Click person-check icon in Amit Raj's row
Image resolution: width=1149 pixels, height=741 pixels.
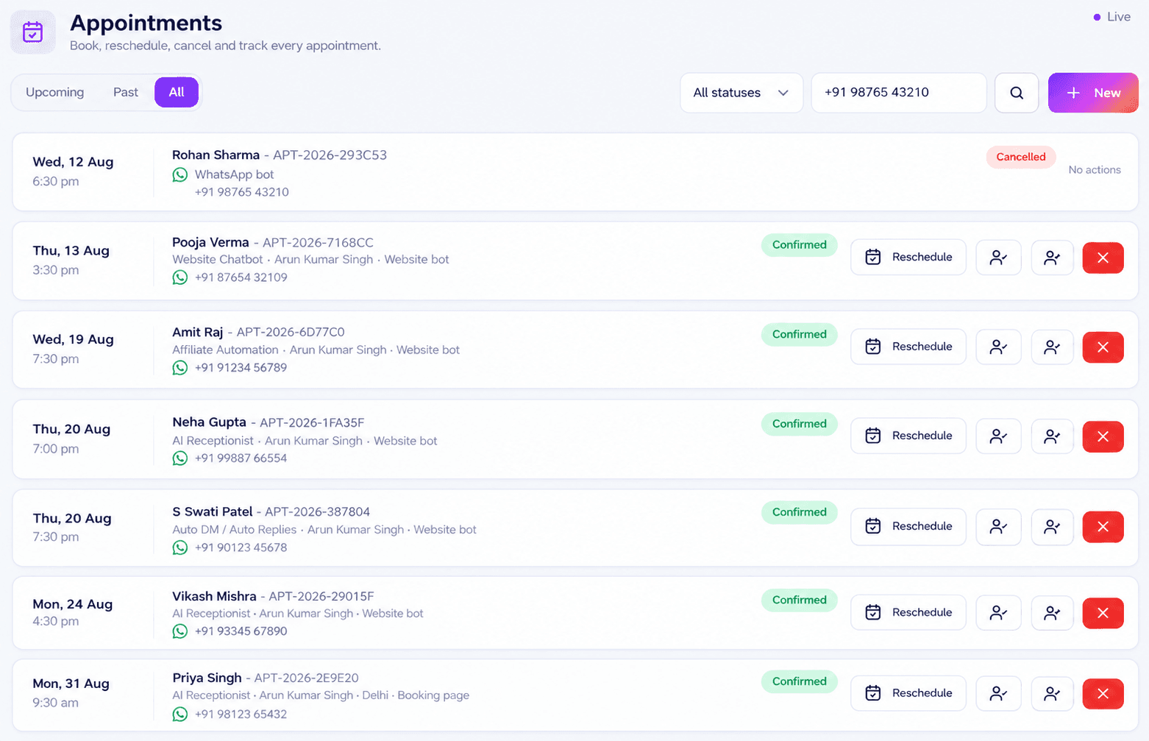pyautogui.click(x=998, y=347)
